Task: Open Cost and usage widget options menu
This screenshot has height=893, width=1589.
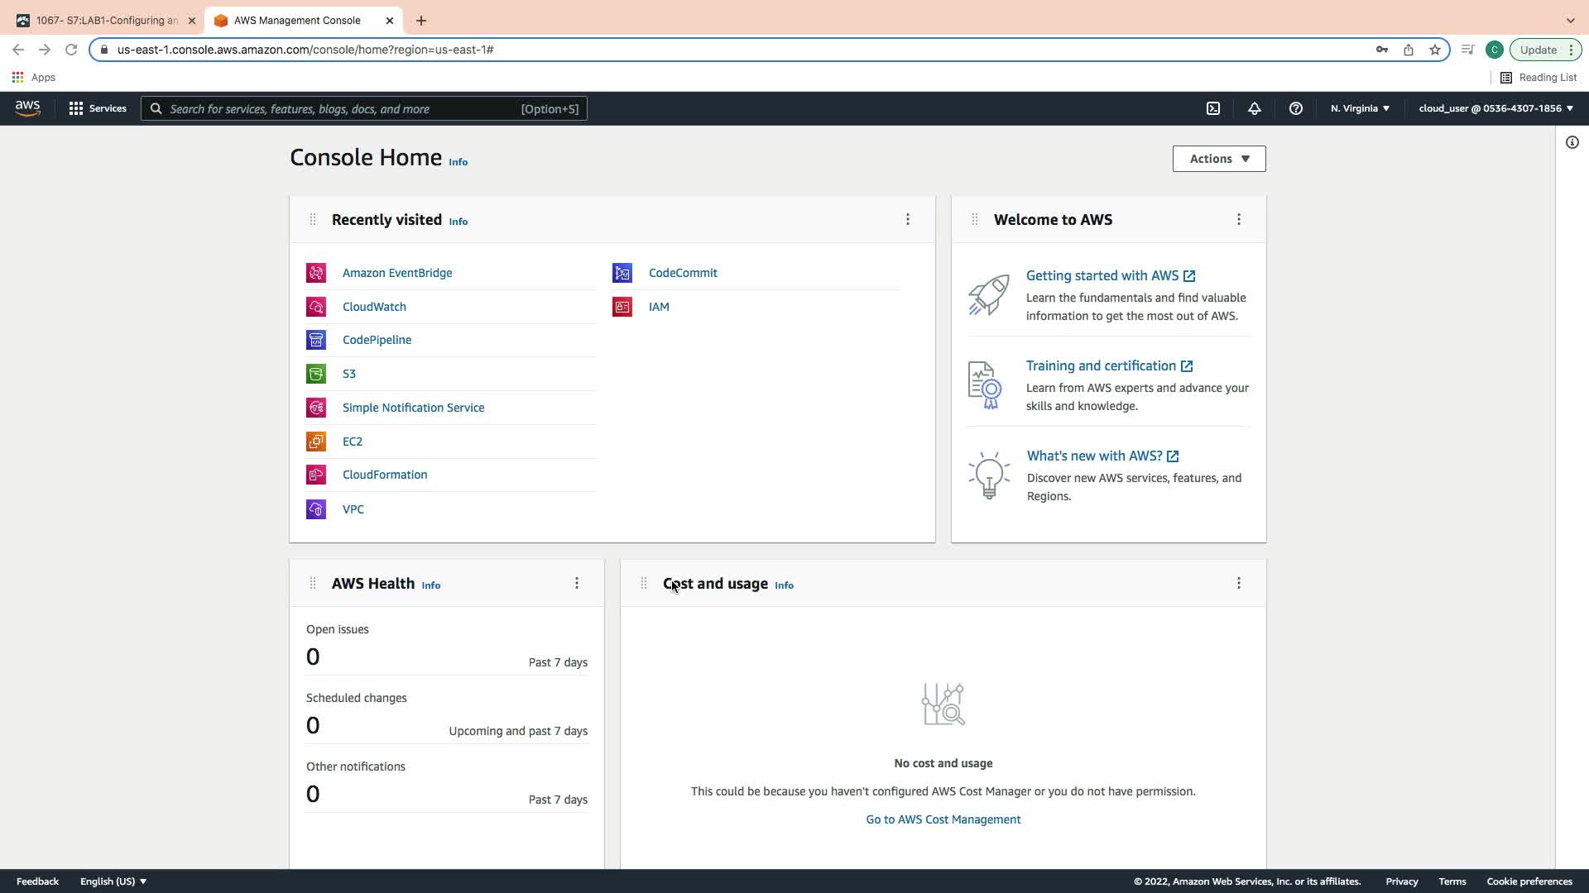Action: pyautogui.click(x=1239, y=583)
